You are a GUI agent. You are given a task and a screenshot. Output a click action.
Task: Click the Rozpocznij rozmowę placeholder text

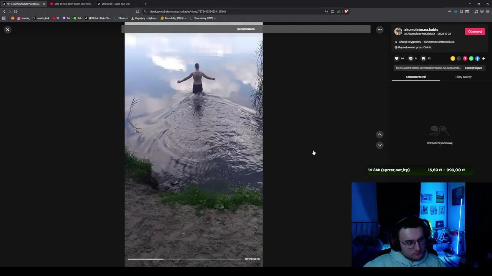point(439,143)
